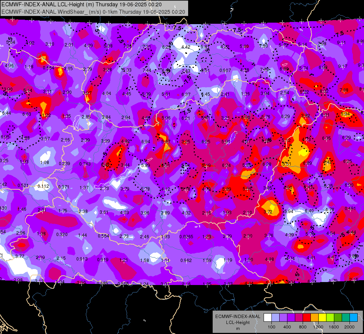
Task: Click legend tick label '1600'
Action: click(334, 327)
